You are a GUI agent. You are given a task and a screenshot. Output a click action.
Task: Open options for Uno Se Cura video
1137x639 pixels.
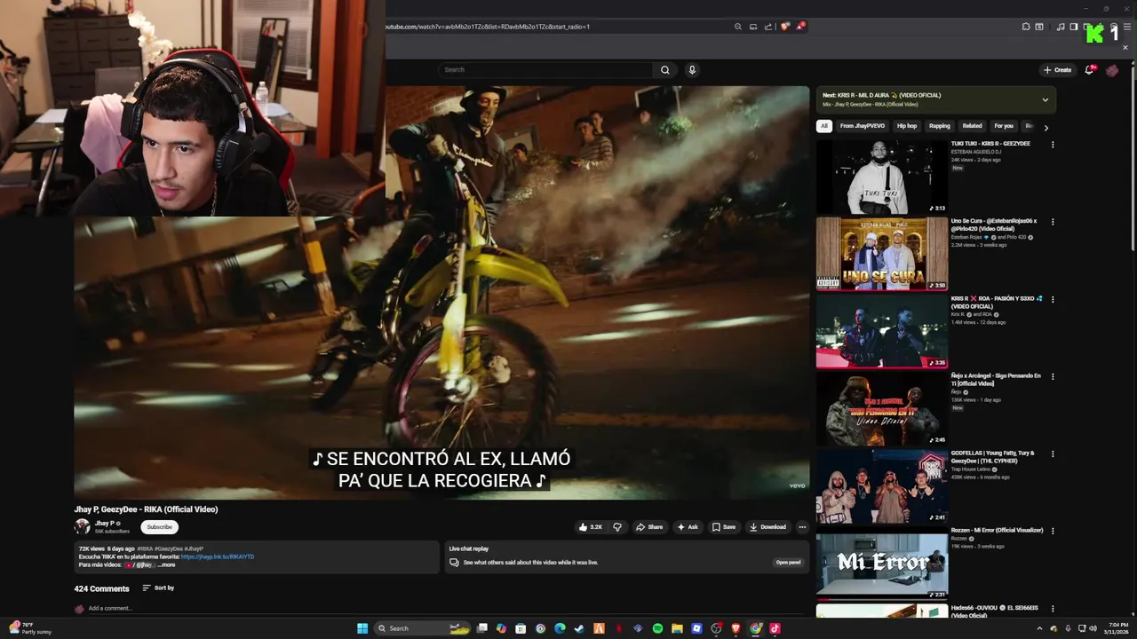(1053, 222)
